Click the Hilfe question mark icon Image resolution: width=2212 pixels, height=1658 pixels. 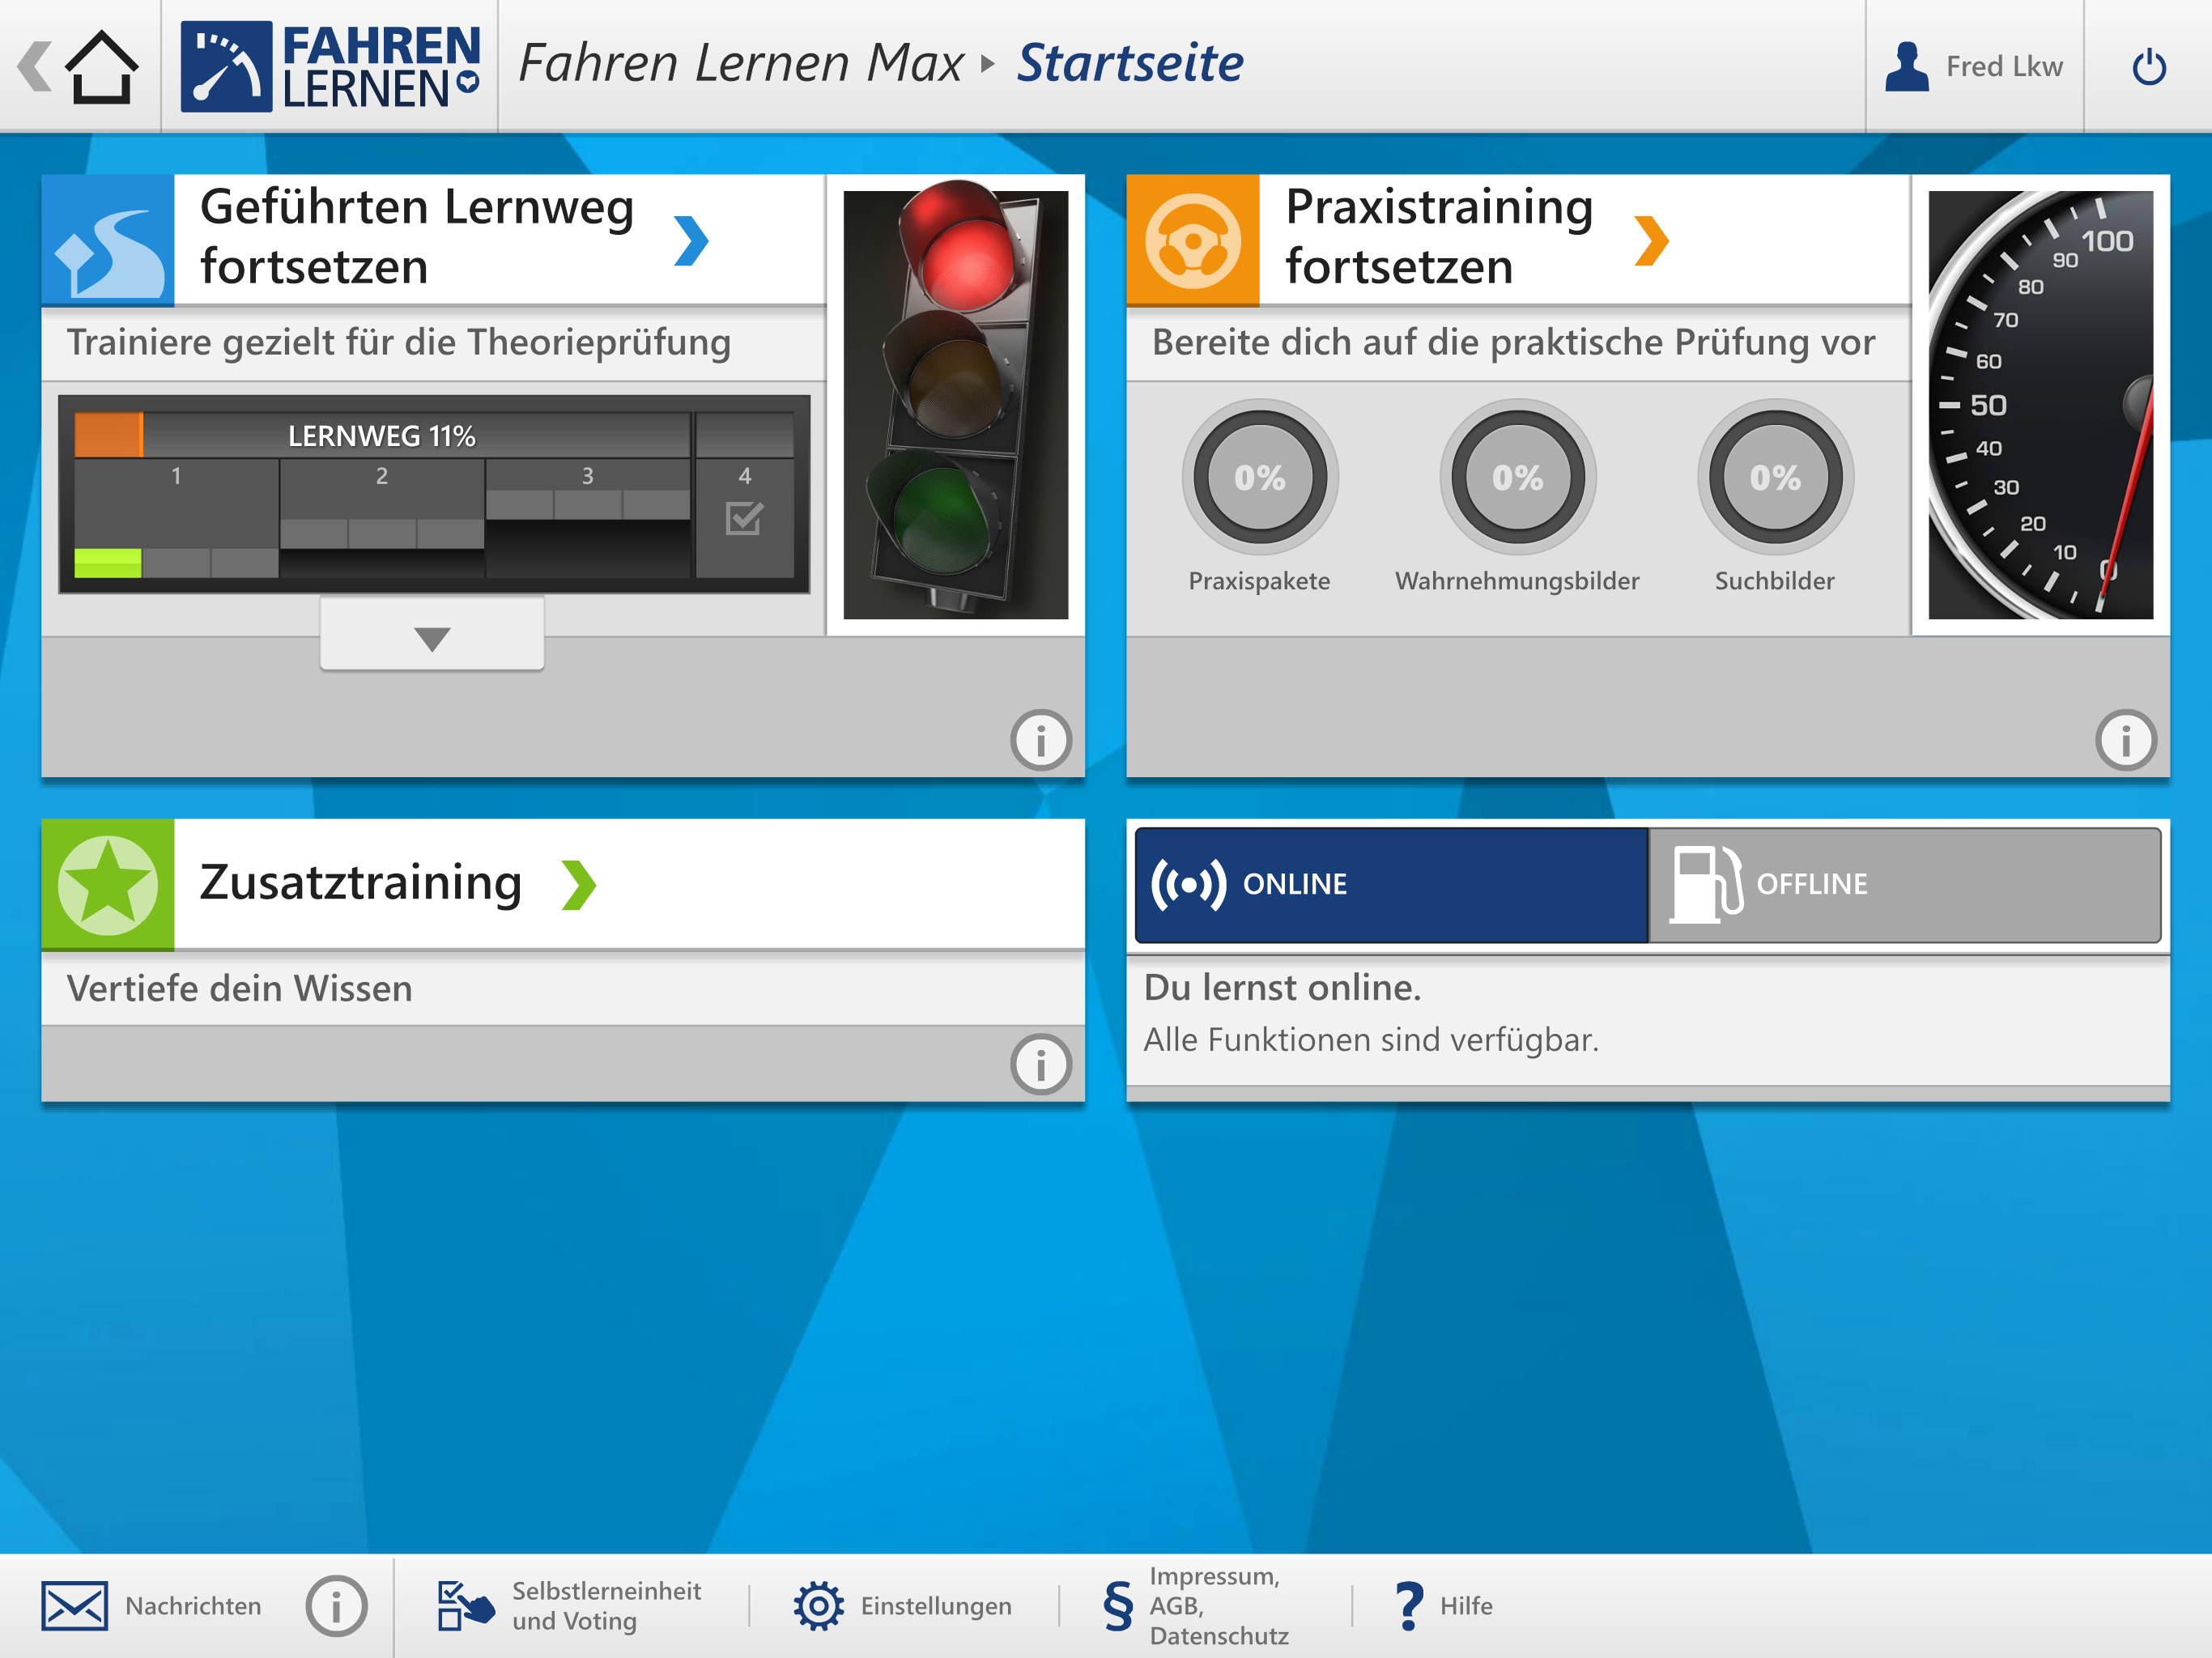tap(1408, 1606)
